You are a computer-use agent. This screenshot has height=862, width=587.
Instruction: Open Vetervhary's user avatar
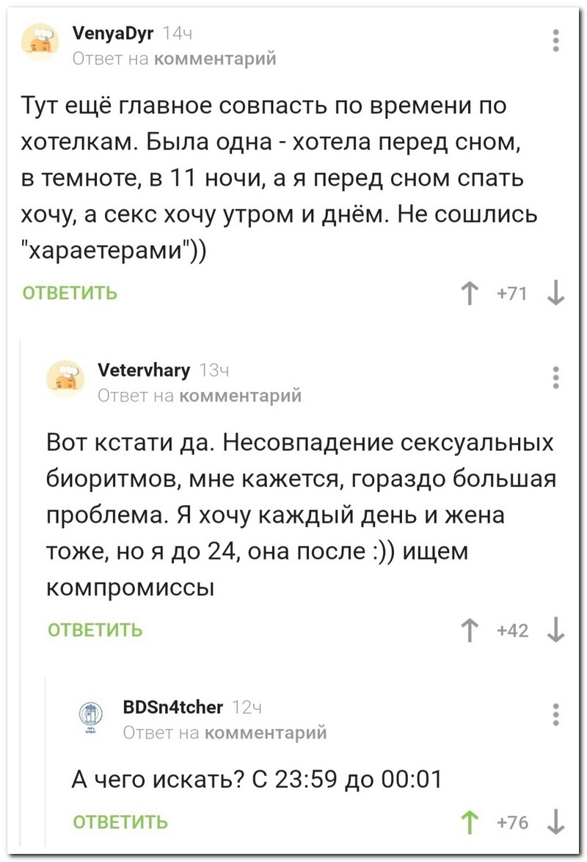point(65,379)
